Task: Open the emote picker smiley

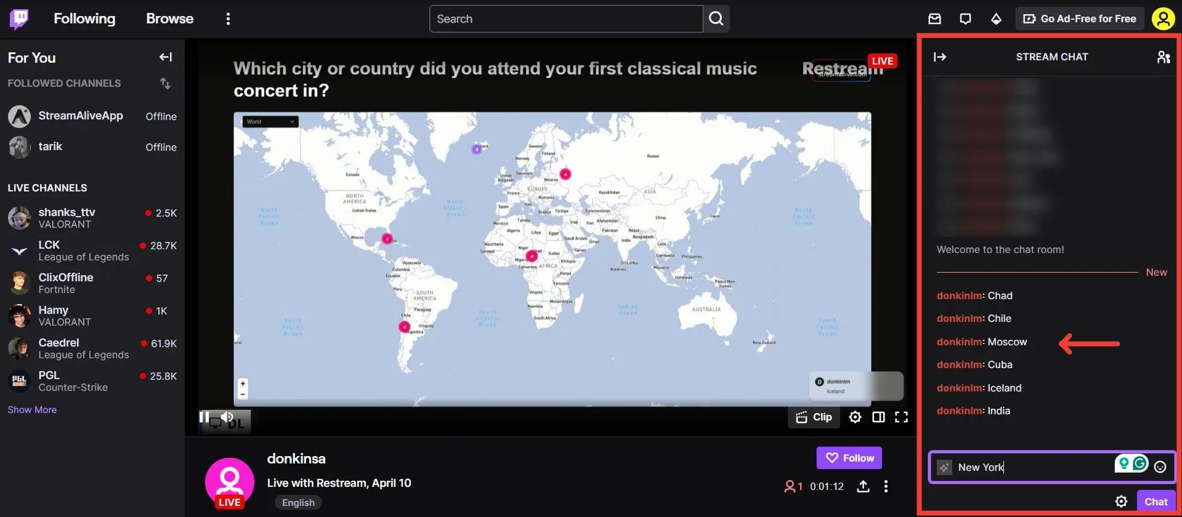Action: pos(1160,467)
